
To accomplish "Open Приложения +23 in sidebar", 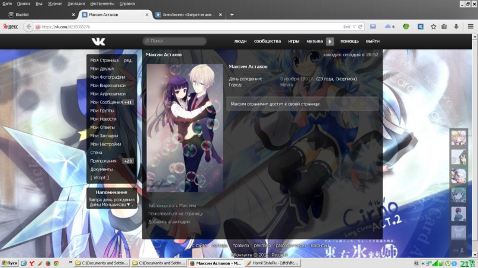I will tap(111, 161).
